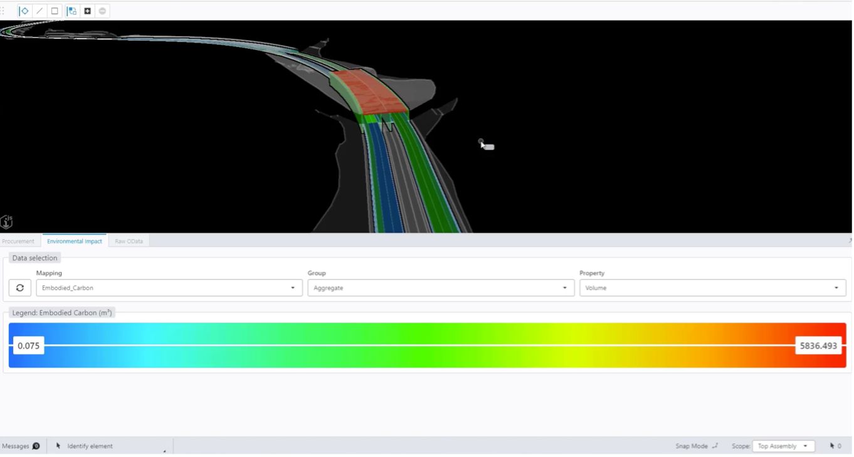Select the point selection tool in the toolbar
This screenshot has width=854, height=457.
24,10
